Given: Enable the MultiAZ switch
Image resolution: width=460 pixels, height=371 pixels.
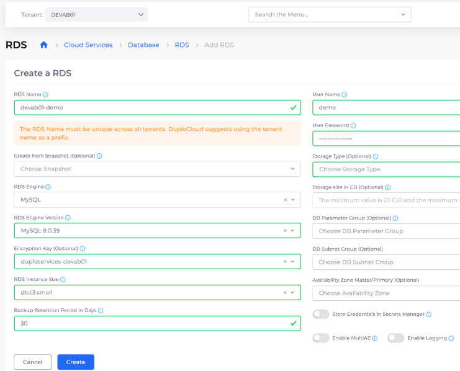Looking at the screenshot, I should coord(321,338).
